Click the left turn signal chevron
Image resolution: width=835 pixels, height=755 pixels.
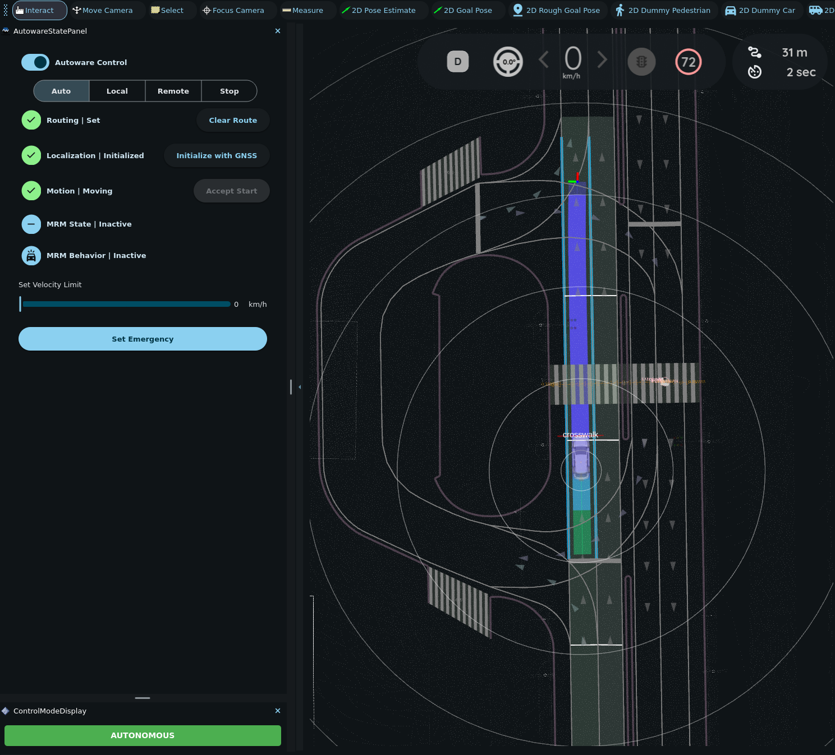point(543,59)
